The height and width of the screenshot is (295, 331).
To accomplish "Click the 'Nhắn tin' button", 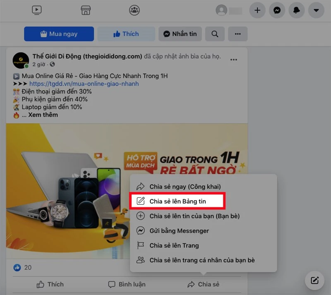I will click(x=180, y=34).
